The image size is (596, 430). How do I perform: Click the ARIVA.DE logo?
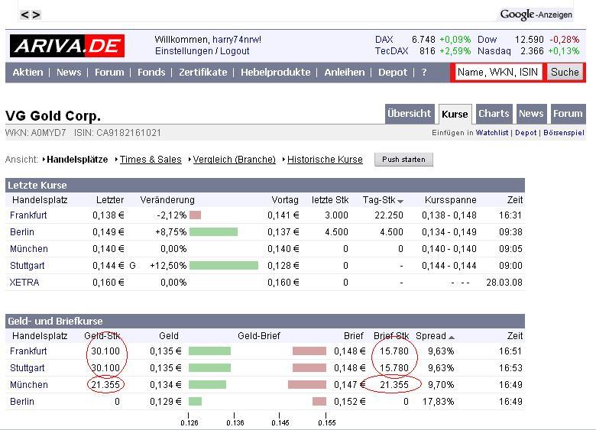click(x=67, y=46)
